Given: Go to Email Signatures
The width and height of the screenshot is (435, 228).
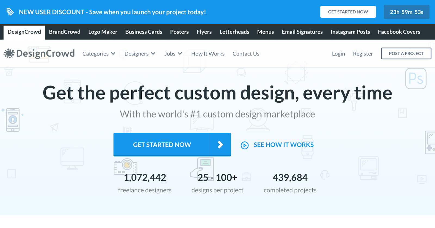Looking at the screenshot, I should [302, 32].
